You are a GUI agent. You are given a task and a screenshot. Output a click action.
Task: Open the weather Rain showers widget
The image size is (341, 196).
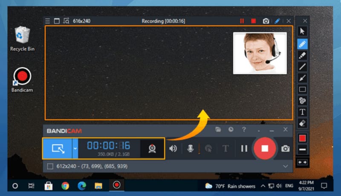[230, 186]
